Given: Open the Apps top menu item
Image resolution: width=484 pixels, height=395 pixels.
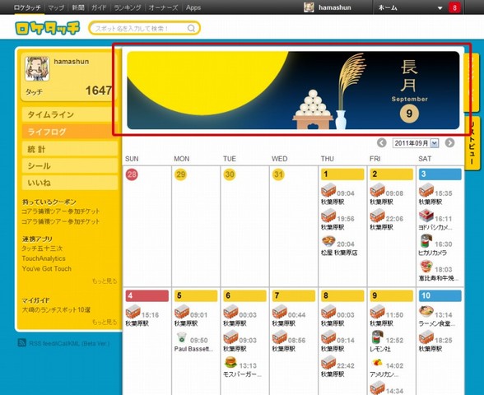Looking at the screenshot, I should point(193,7).
